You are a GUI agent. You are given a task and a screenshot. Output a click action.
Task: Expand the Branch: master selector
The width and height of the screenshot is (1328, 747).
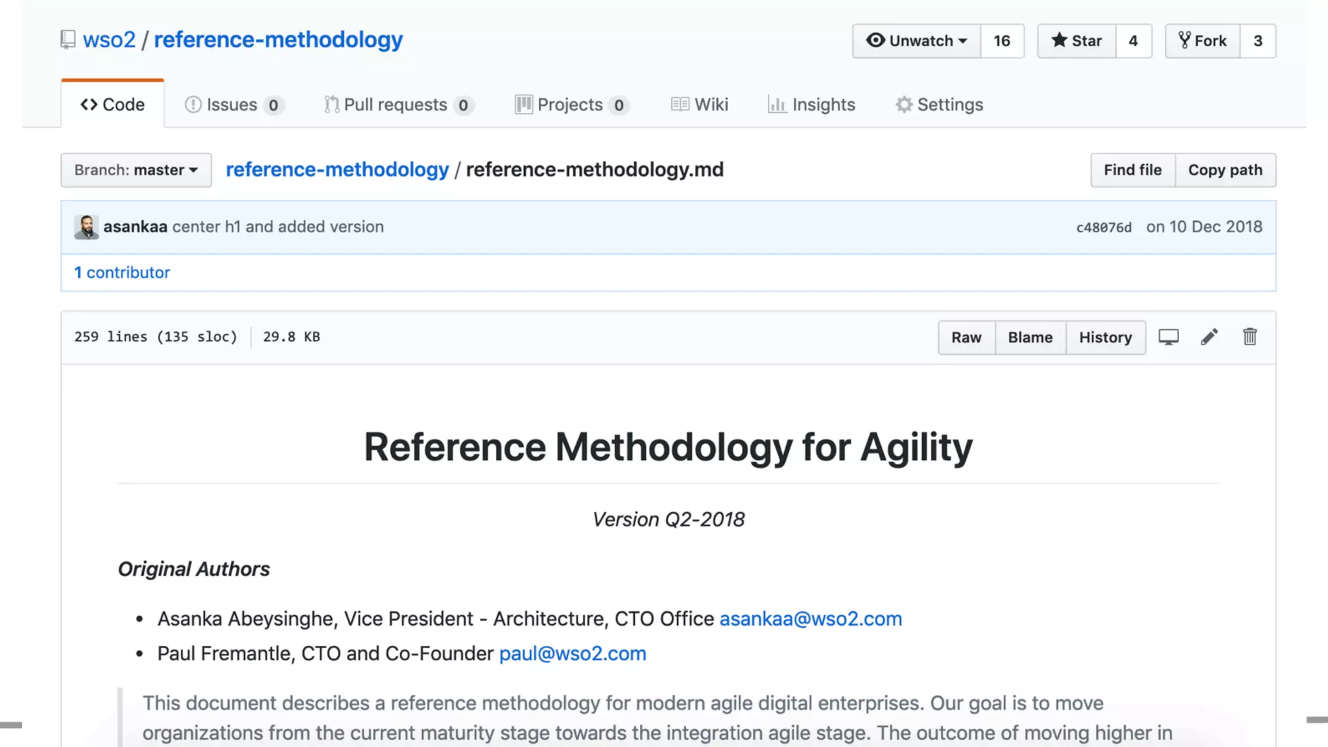click(136, 170)
